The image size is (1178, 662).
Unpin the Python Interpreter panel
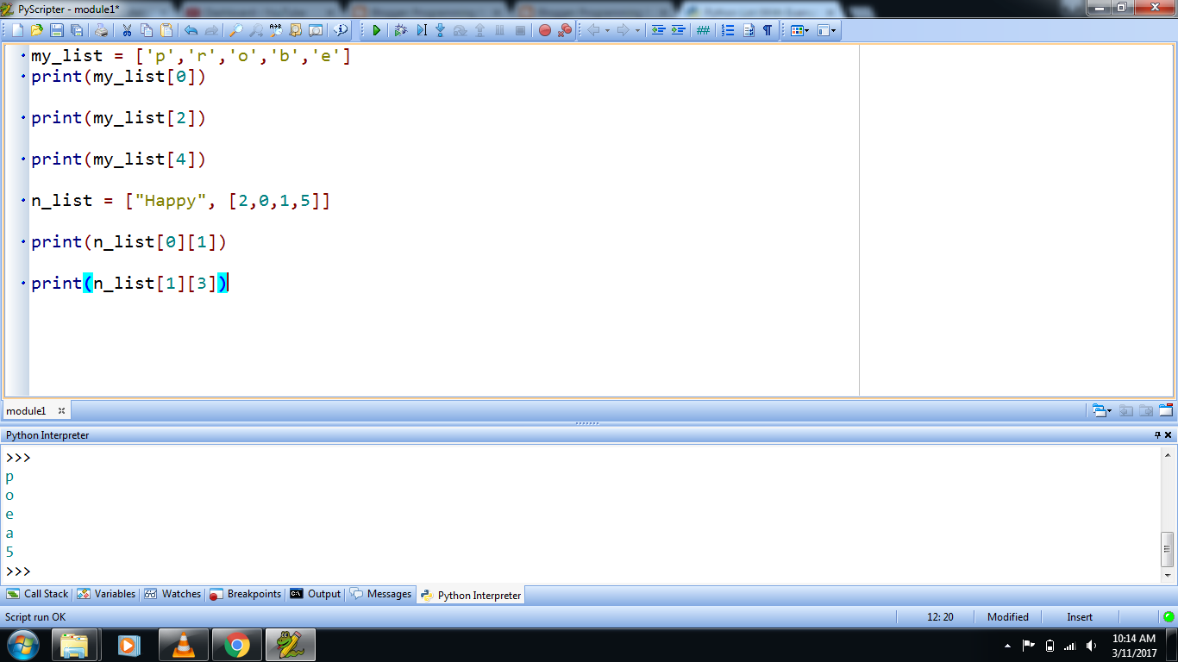[x=1158, y=434]
